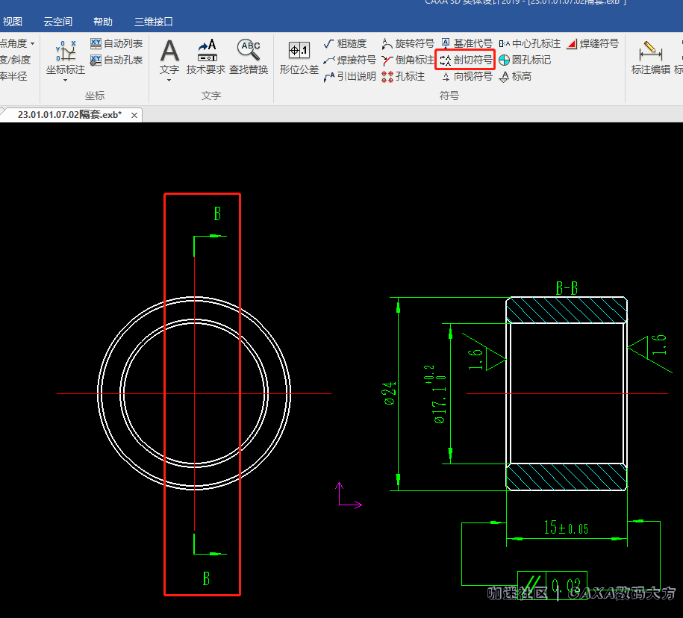Open the 帮助 help menu tab
This screenshot has height=618, width=683.
pyautogui.click(x=103, y=22)
